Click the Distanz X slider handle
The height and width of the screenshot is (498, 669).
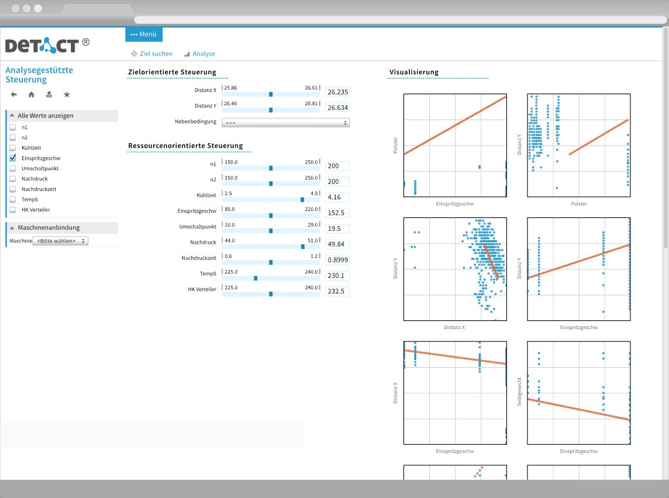(x=271, y=93)
